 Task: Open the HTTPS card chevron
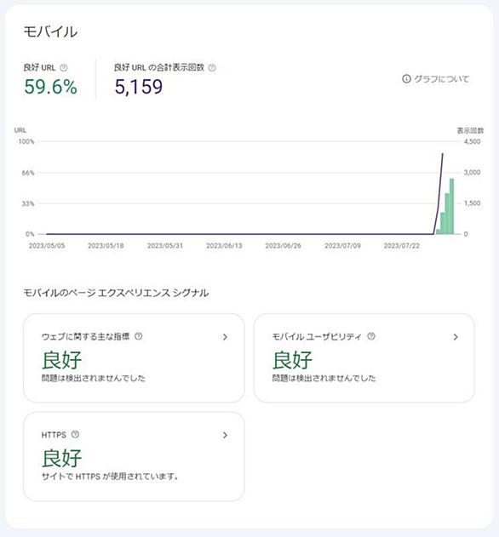(x=225, y=435)
